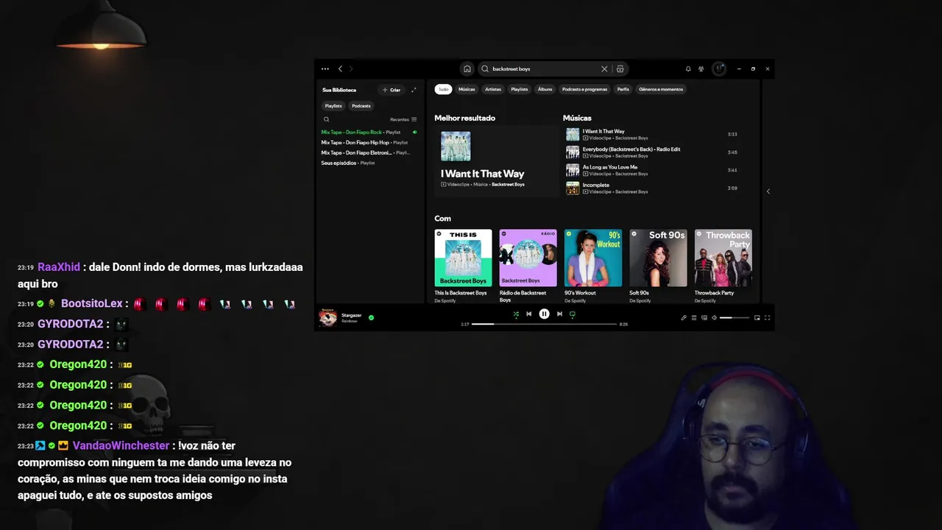The image size is (942, 530).
Task: Enter full screen player mode
Action: tap(767, 318)
